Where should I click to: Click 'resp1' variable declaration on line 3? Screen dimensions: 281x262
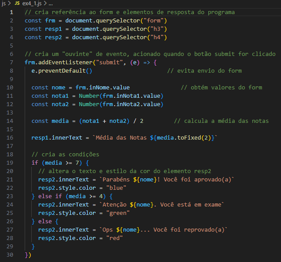click(53, 29)
